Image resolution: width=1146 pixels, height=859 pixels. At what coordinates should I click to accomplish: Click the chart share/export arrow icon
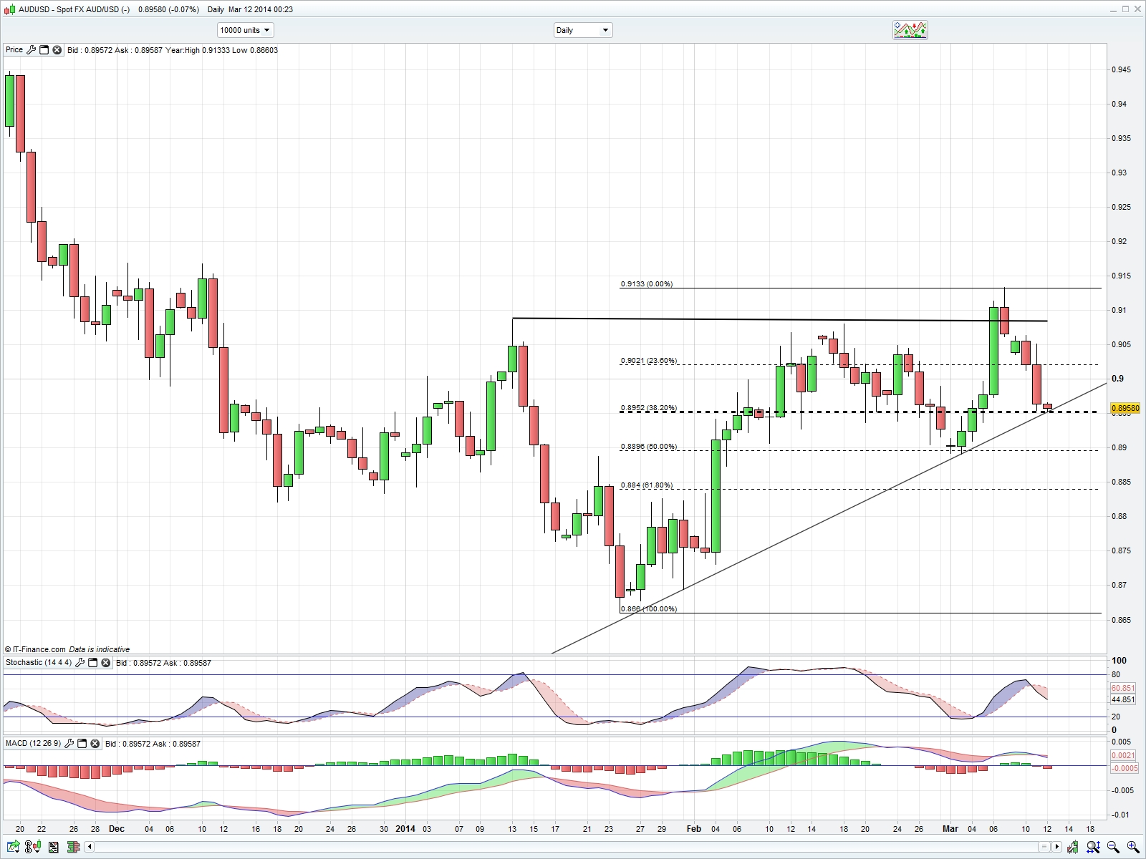[x=13, y=847]
